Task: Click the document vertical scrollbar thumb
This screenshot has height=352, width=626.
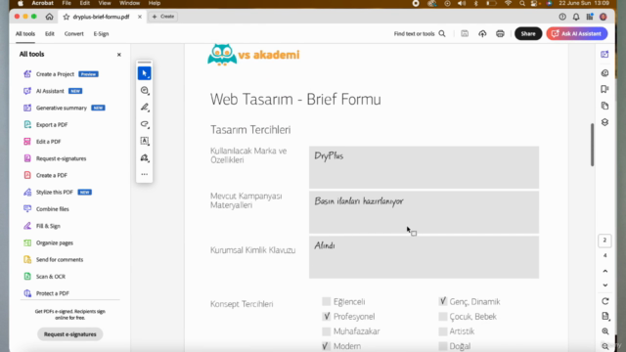Action: click(592, 145)
